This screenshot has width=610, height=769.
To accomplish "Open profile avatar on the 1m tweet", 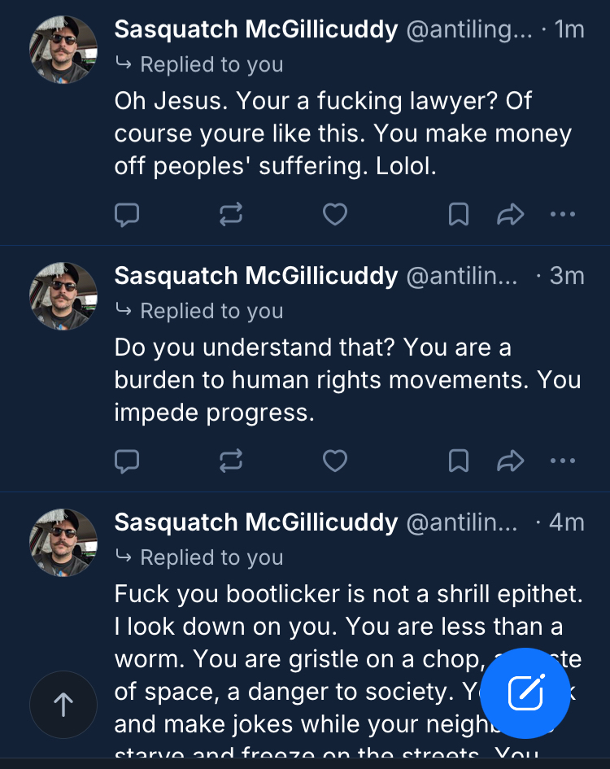I will (63, 50).
